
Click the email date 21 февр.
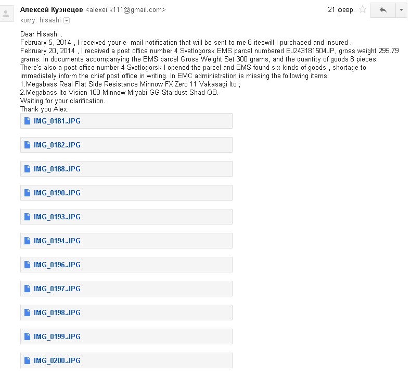click(x=341, y=10)
